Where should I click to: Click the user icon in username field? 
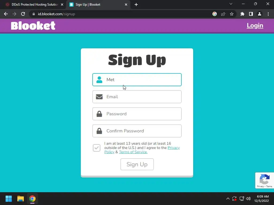click(99, 80)
